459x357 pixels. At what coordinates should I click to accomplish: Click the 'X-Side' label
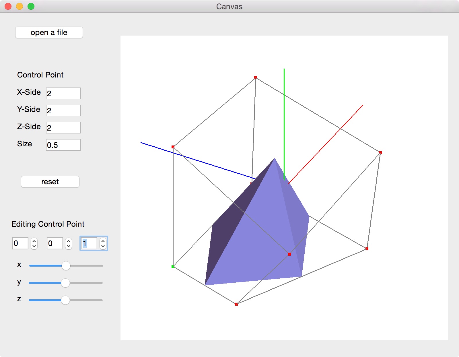pyautogui.click(x=29, y=92)
